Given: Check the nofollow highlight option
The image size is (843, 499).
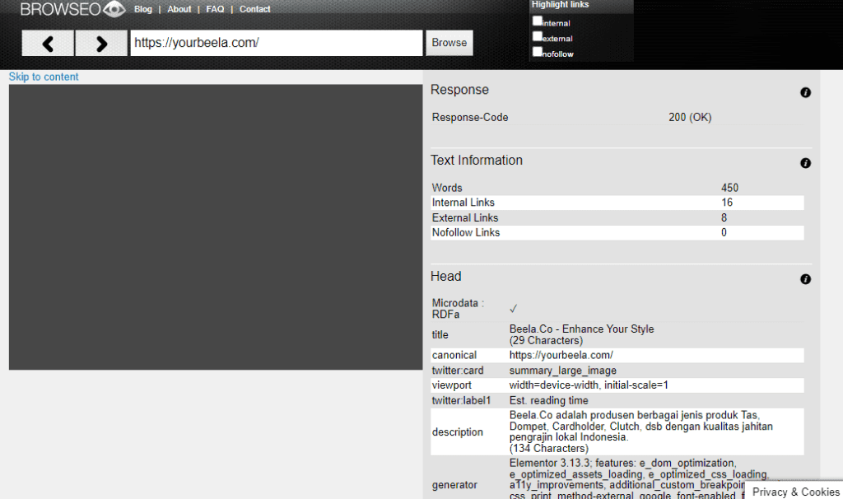Looking at the screenshot, I should pyautogui.click(x=538, y=51).
